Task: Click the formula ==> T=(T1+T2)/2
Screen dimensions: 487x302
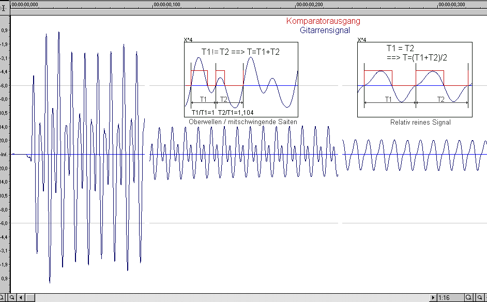Action: pos(417,57)
